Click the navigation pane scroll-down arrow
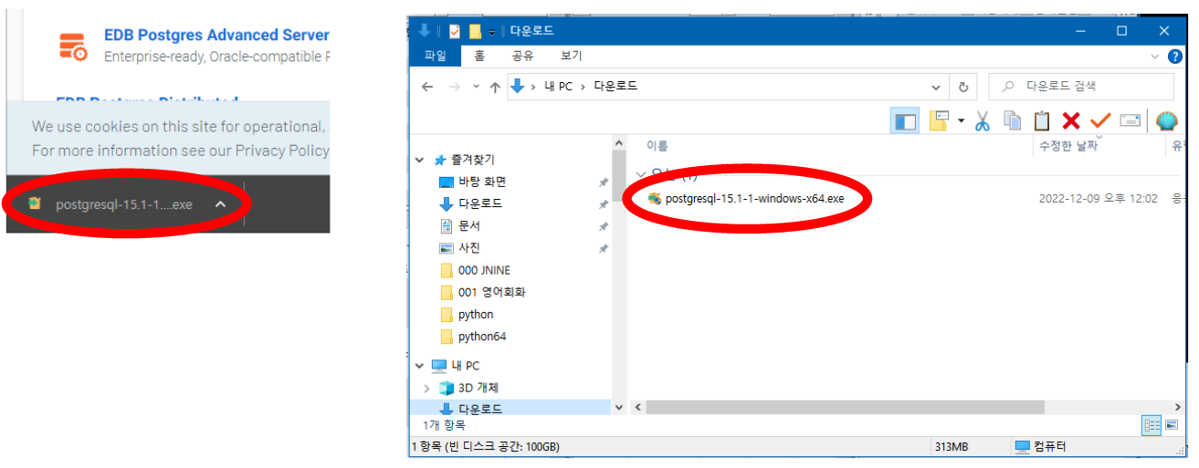This screenshot has width=1199, height=468. pos(618,407)
